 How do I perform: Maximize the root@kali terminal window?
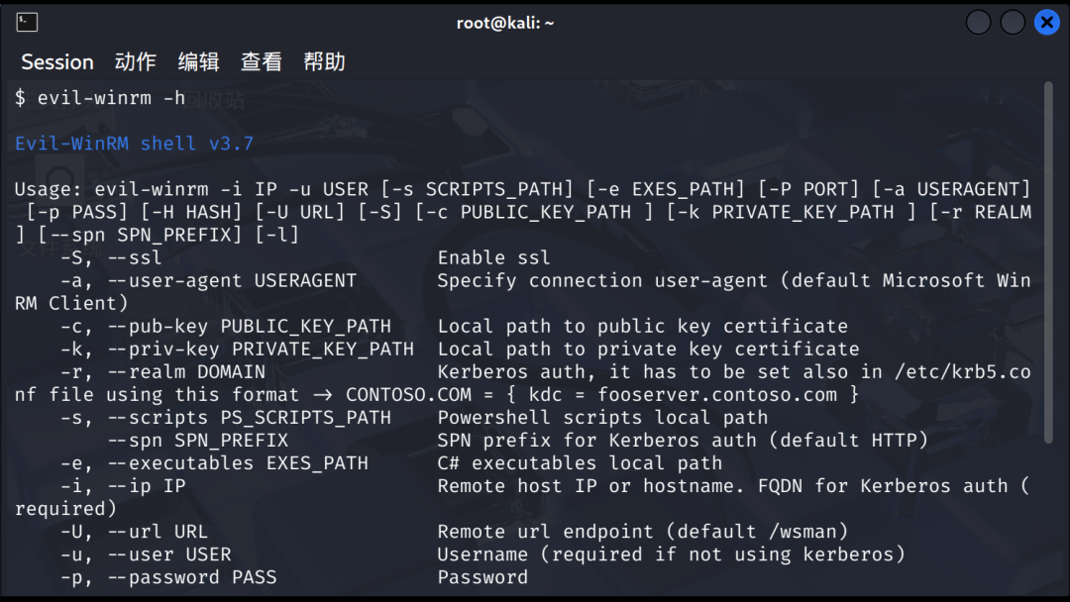[x=1012, y=23]
